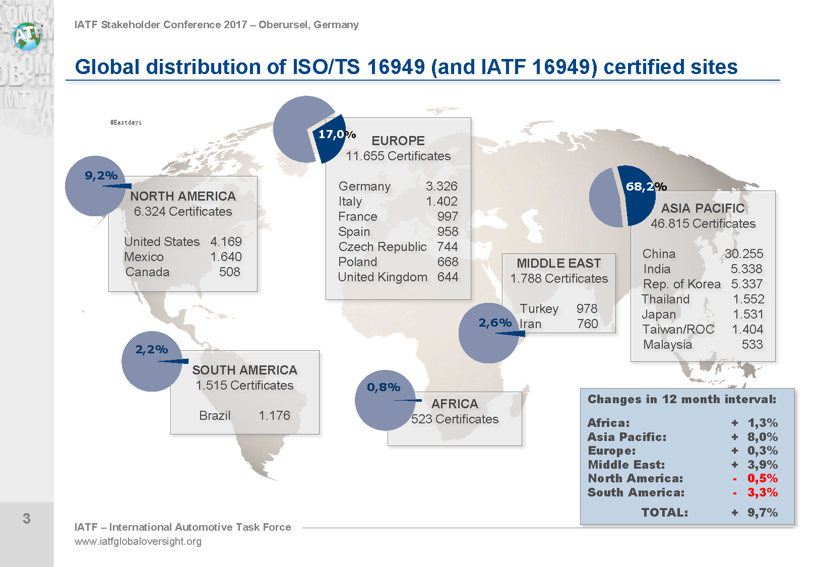Click the 'IATF Stakeholder Conference 2017' header text
The height and width of the screenshot is (567, 819).
217,25
